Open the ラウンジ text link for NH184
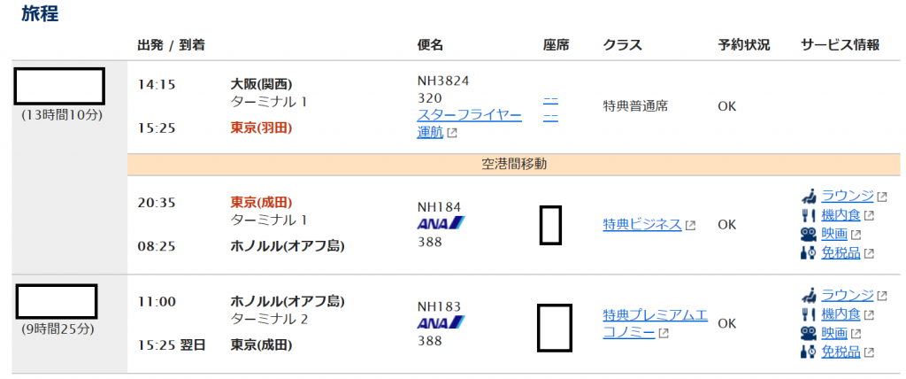 (x=848, y=197)
